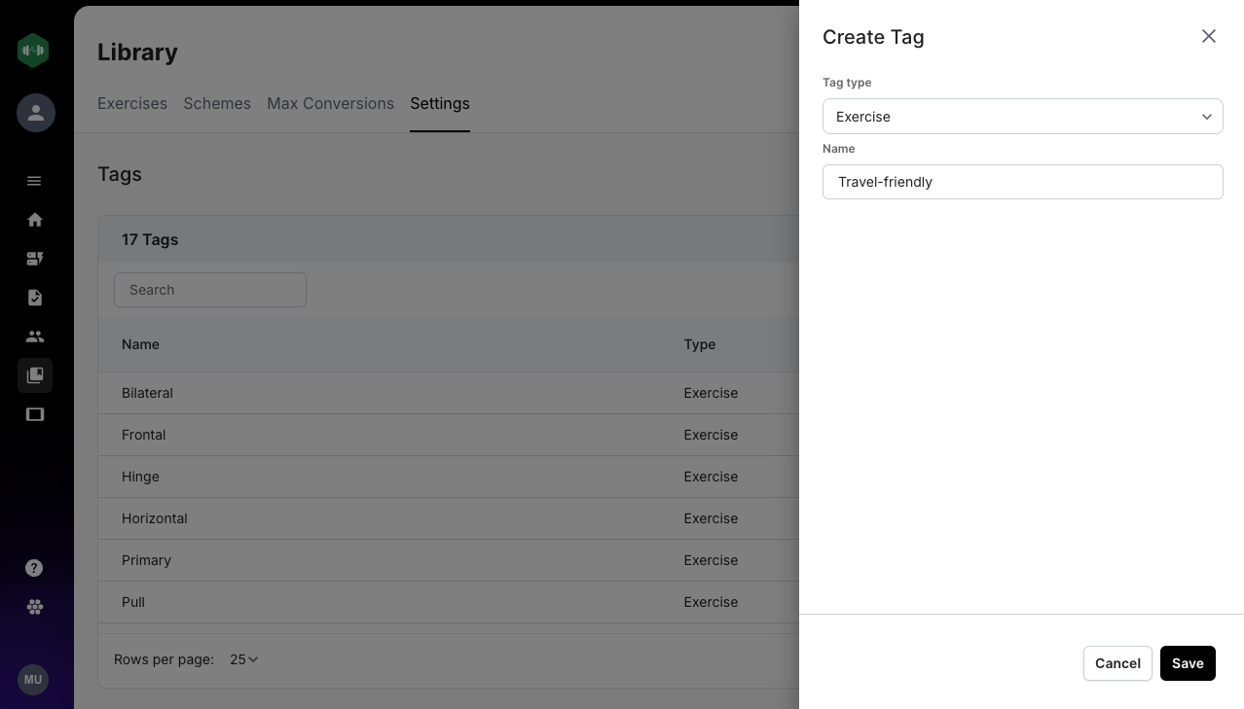
Task: Click Exercise type in Bilateral row
Action: (711, 393)
